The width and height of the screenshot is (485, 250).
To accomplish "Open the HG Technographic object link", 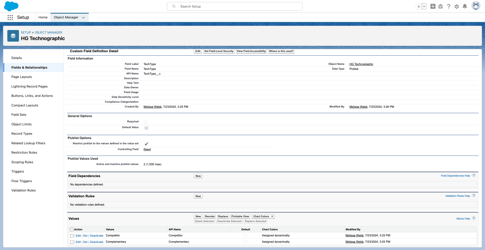I will pyautogui.click(x=361, y=64).
